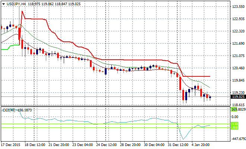Click the 121.690 price axis label
Image resolution: width=246 pixels, height=149 pixels.
click(238, 44)
